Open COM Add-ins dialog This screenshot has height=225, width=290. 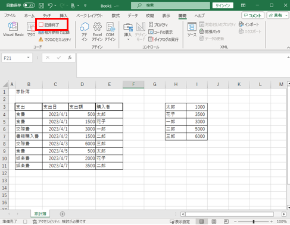click(x=110, y=31)
